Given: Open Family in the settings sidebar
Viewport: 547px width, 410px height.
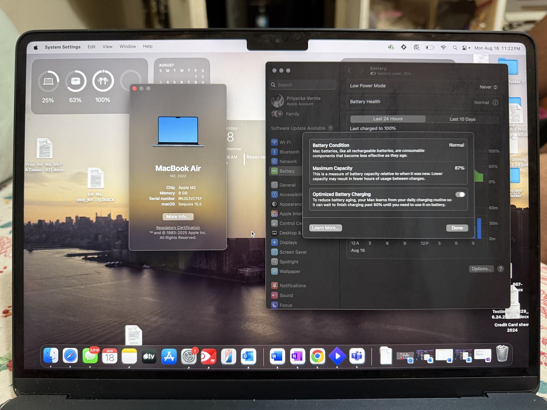Looking at the screenshot, I should pos(285,114).
